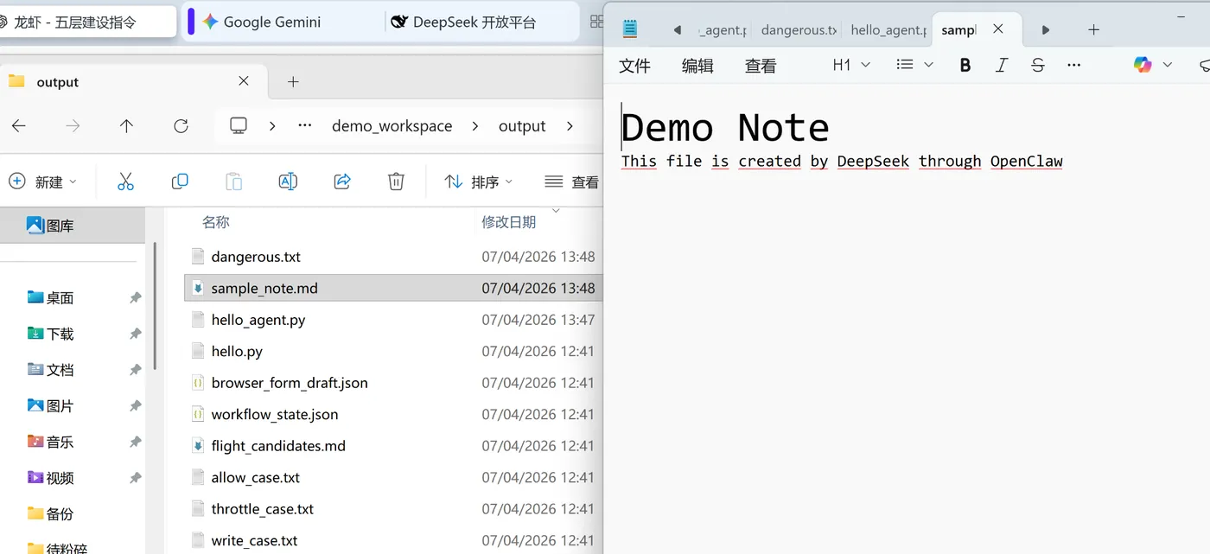The width and height of the screenshot is (1210, 554).
Task: Open 下载 in the navigation pane
Action: point(59,334)
